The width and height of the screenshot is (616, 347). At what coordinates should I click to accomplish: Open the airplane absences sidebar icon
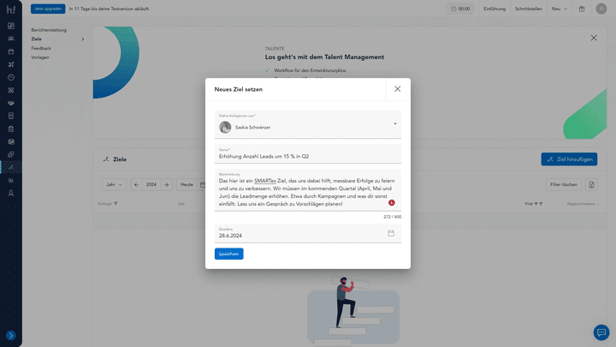point(11,64)
